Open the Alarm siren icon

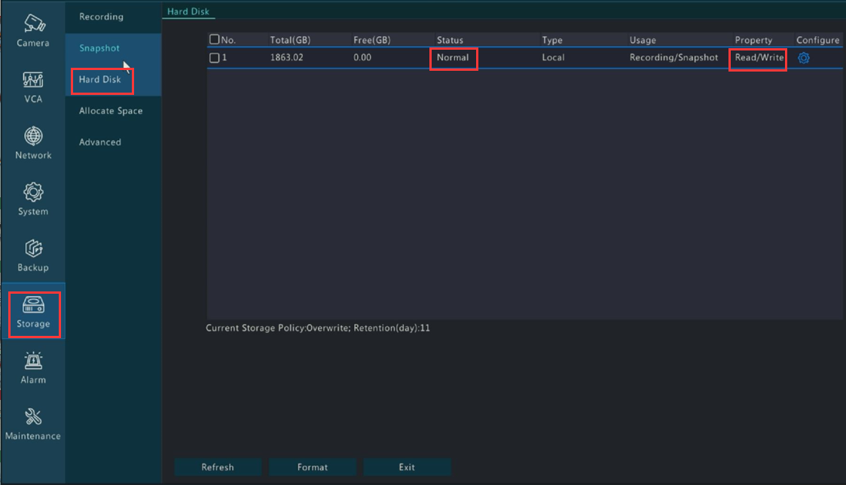(x=33, y=361)
